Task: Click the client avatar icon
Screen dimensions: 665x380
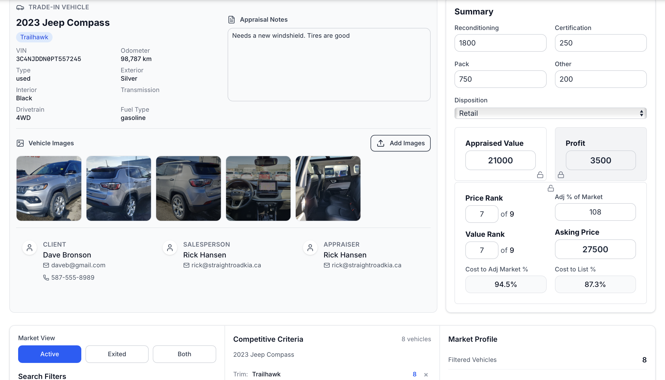Action: click(x=30, y=248)
